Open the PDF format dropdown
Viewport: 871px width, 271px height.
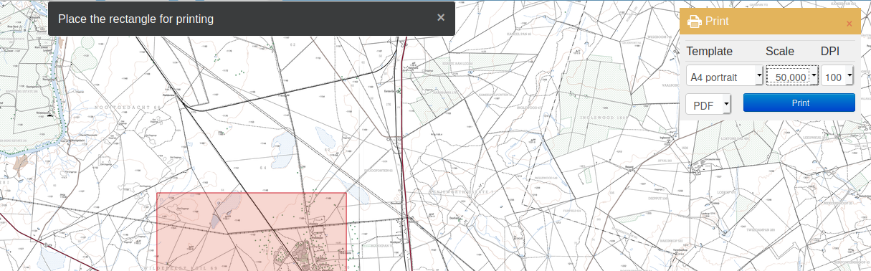pos(708,104)
